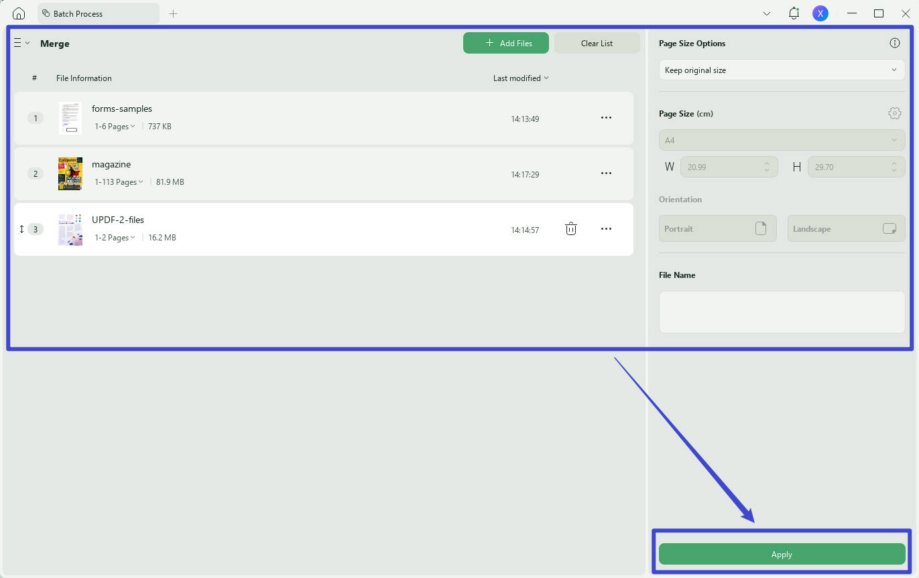Open the Merge tool list menu
The image size is (919, 578).
click(x=21, y=43)
